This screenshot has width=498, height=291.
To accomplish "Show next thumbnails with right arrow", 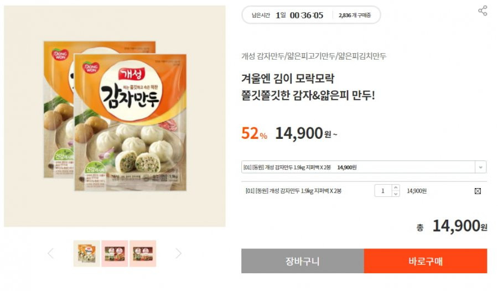I will (x=179, y=253).
